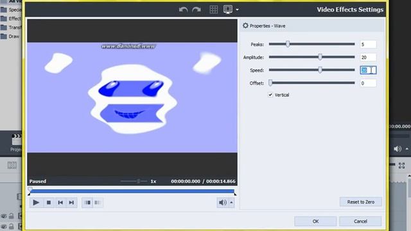Open the Draw folder in background panel
Image resolution: width=411 pixels, height=231 pixels.
pyautogui.click(x=10, y=37)
